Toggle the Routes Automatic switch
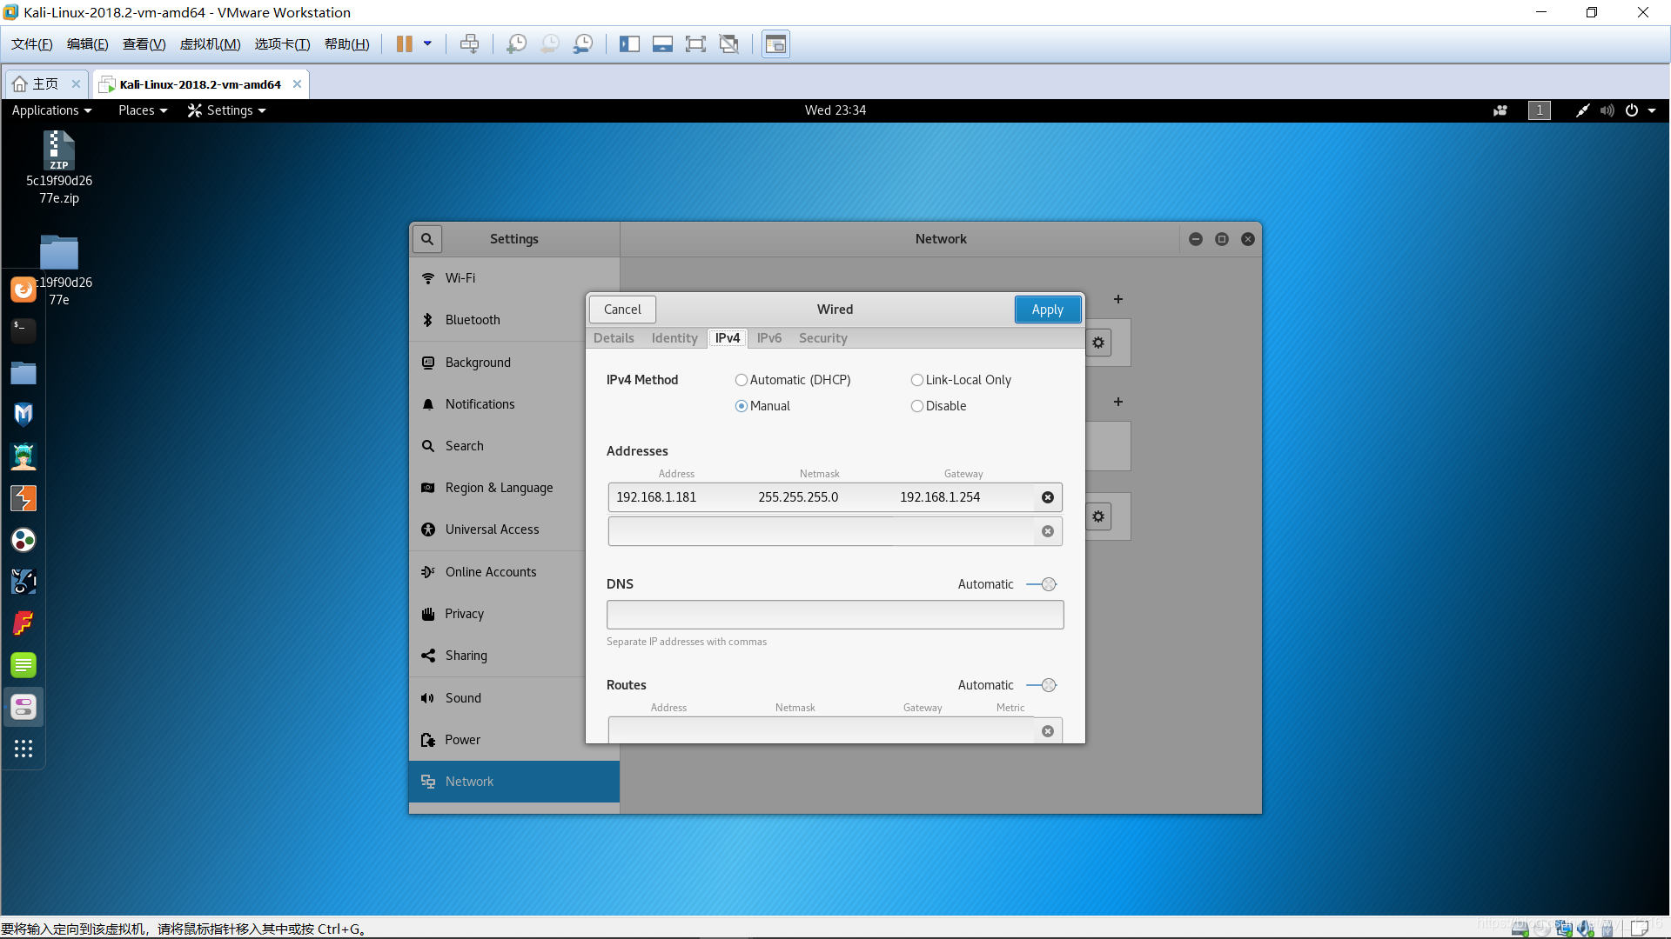This screenshot has width=1671, height=939. point(1042,685)
